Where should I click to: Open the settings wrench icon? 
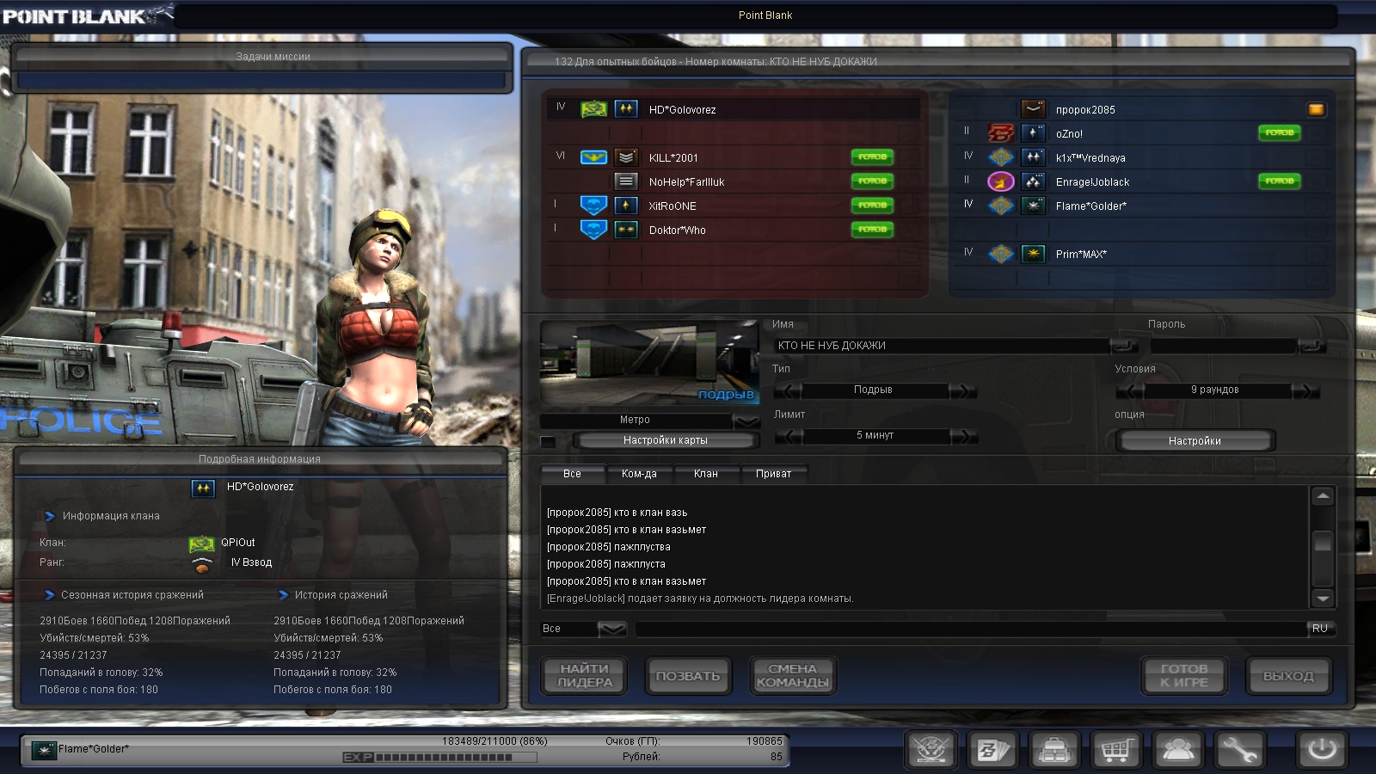click(x=1239, y=750)
